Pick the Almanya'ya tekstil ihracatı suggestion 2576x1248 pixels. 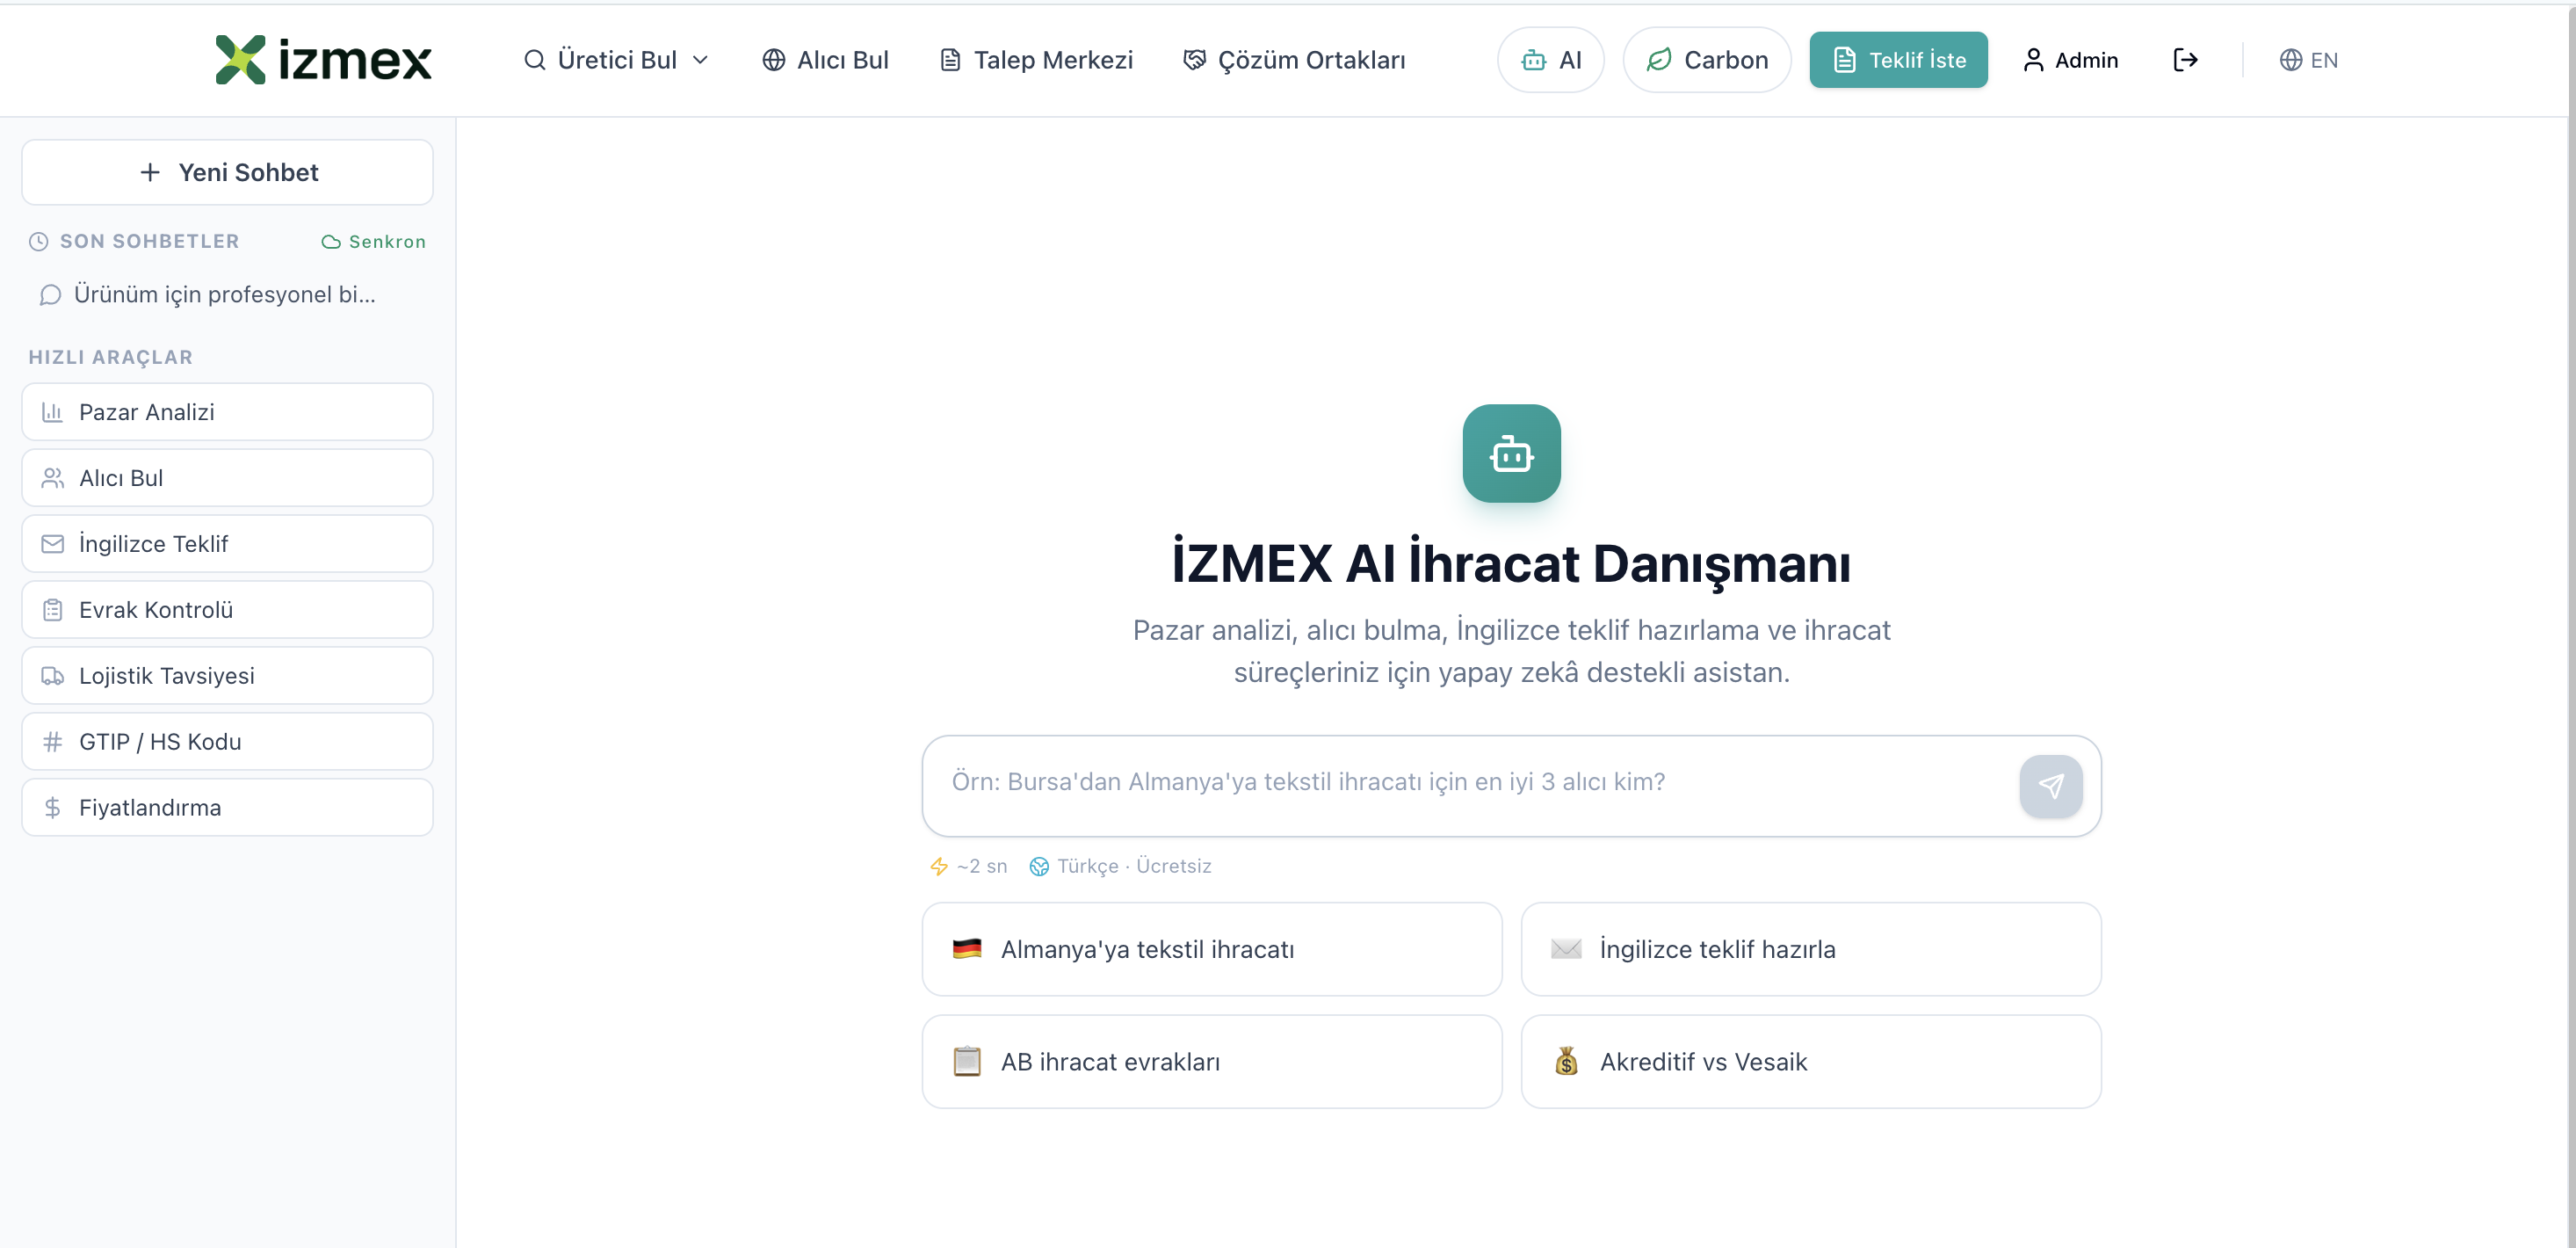(x=1211, y=949)
